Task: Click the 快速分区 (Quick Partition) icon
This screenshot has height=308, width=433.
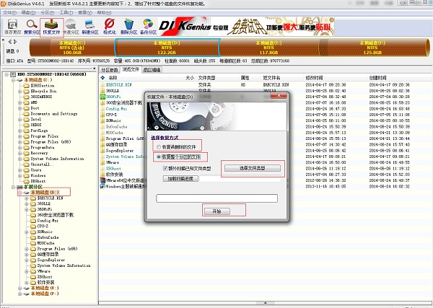Action: [x=71, y=27]
